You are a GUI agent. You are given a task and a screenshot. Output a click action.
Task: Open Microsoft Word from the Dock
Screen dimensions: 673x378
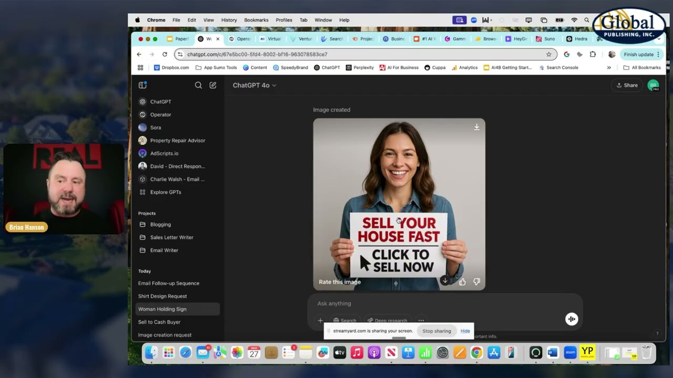(x=553, y=353)
